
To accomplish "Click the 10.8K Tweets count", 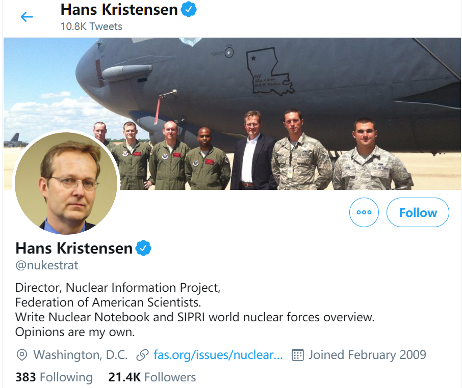I will 91,26.
